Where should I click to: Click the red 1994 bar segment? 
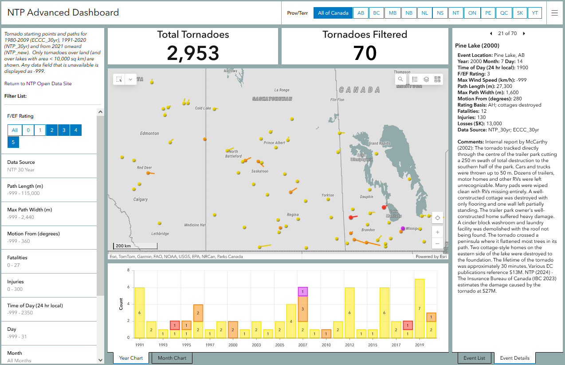click(x=175, y=325)
